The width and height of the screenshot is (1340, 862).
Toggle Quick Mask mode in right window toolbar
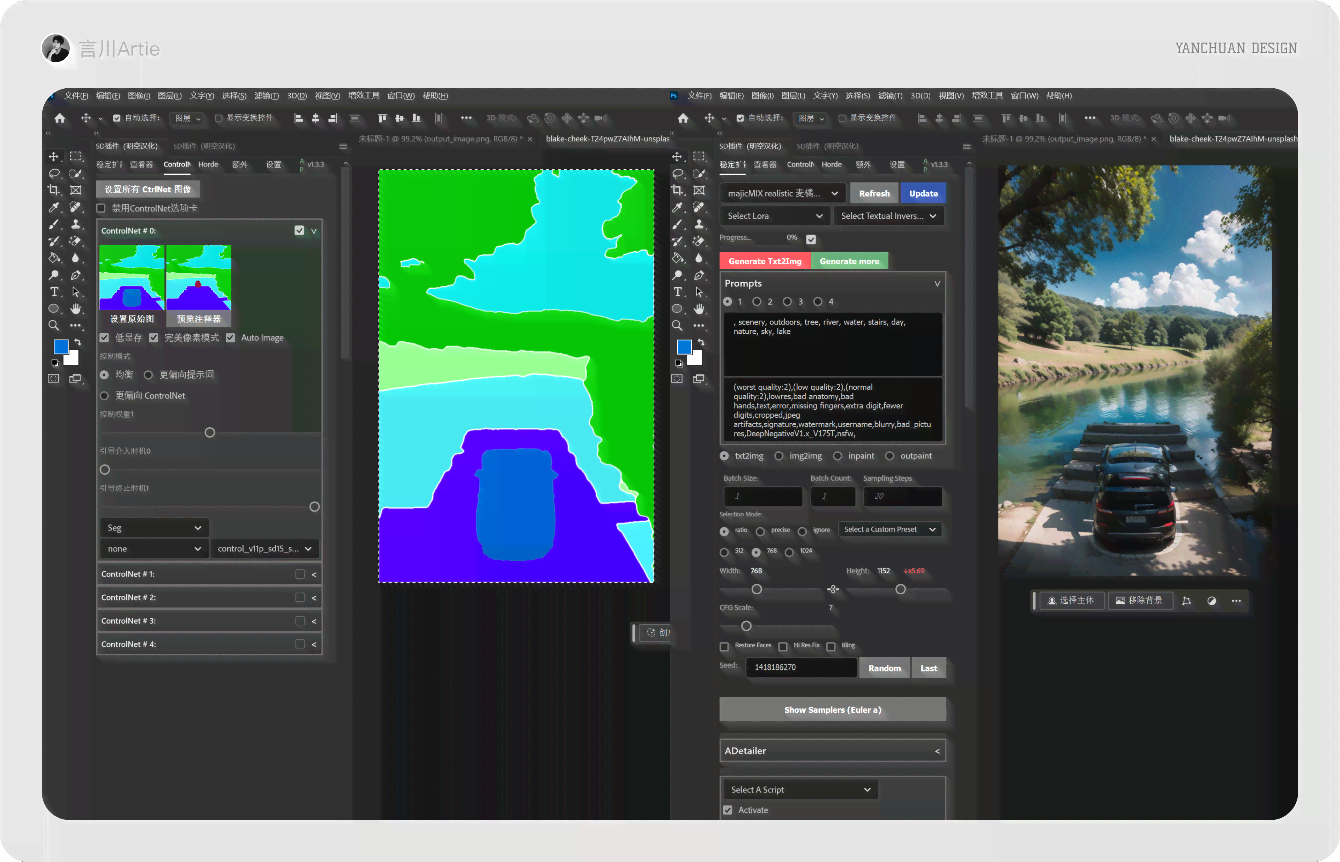[x=677, y=378]
